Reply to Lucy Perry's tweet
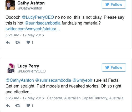The width and height of the screenshot is (132, 112). point(8,106)
